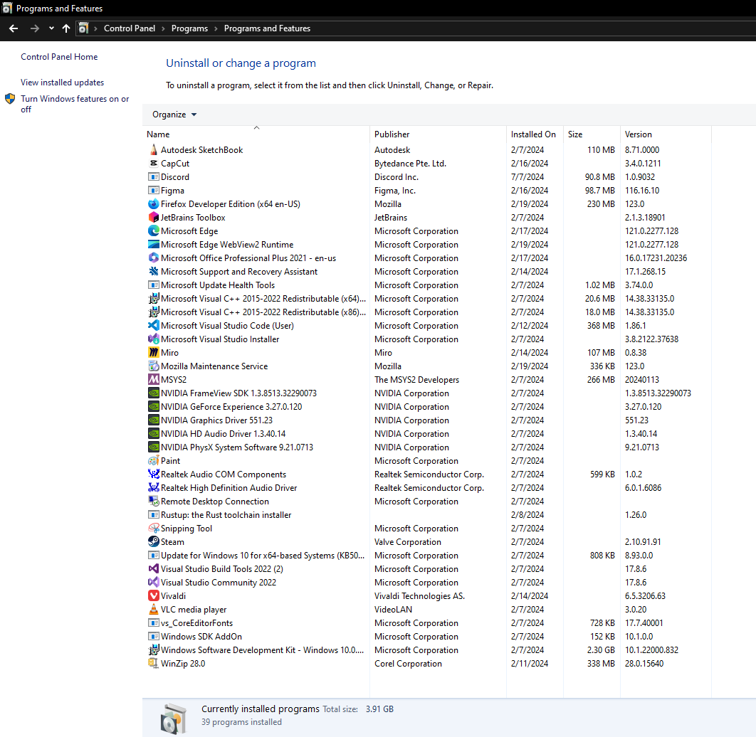Click the up navigation arrow
This screenshot has height=737, width=756.
(65, 28)
